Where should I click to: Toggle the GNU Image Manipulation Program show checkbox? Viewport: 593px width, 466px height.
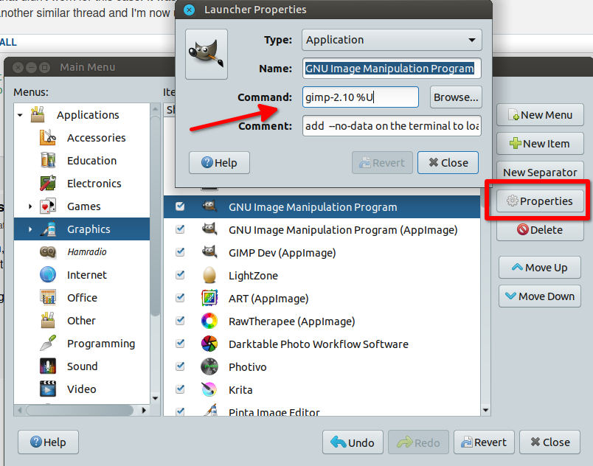[181, 206]
